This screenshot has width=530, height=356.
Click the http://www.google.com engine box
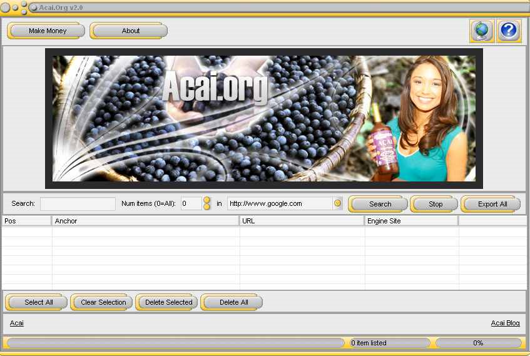coord(280,203)
